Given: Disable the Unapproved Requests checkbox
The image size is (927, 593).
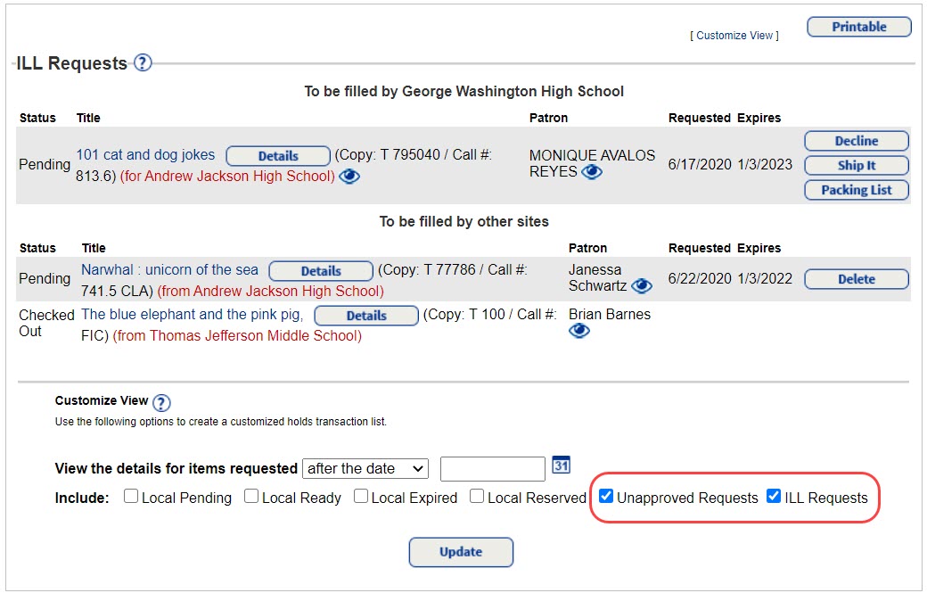Looking at the screenshot, I should pyautogui.click(x=606, y=496).
